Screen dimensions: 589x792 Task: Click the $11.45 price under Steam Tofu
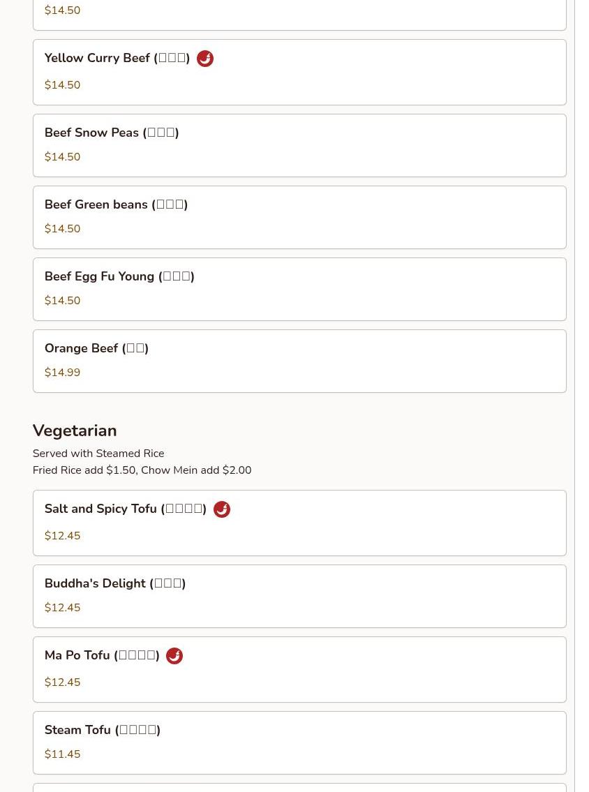tap(62, 754)
